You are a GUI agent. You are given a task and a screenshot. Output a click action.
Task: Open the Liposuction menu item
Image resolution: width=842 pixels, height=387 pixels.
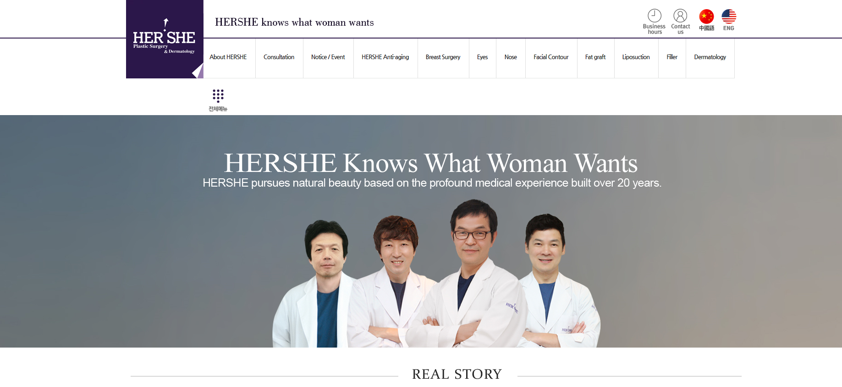636,57
